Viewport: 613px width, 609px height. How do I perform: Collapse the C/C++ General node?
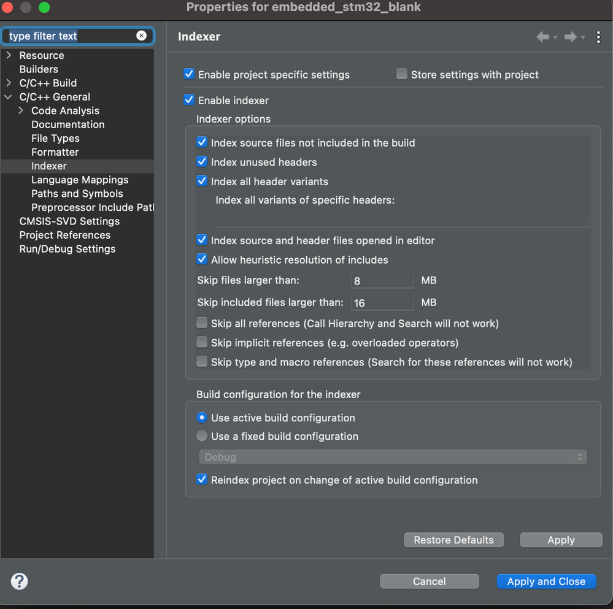pyautogui.click(x=9, y=97)
